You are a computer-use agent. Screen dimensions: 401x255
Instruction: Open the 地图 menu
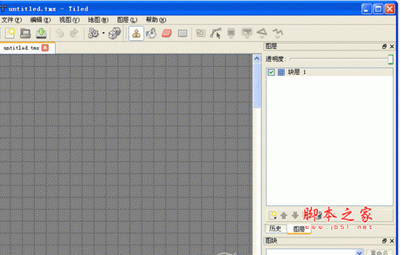(x=98, y=20)
